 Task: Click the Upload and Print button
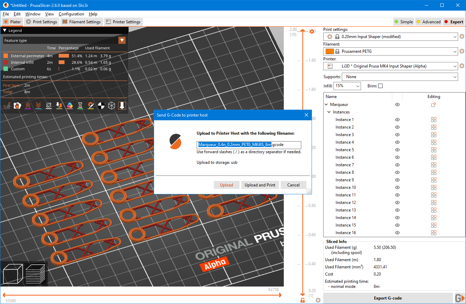click(260, 185)
